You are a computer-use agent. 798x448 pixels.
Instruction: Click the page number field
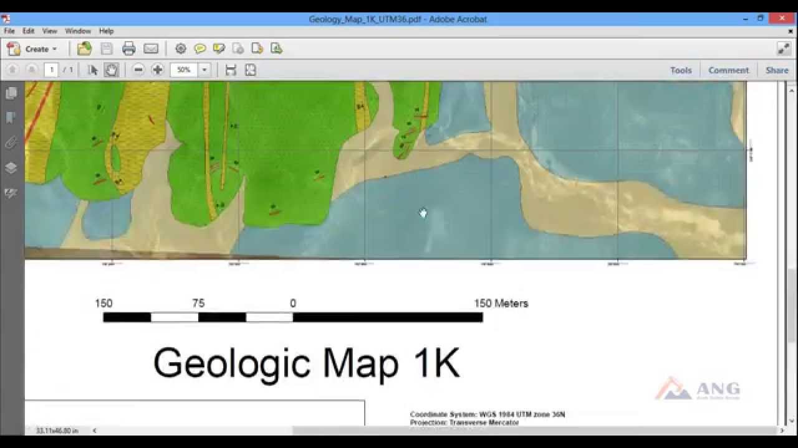(x=51, y=70)
